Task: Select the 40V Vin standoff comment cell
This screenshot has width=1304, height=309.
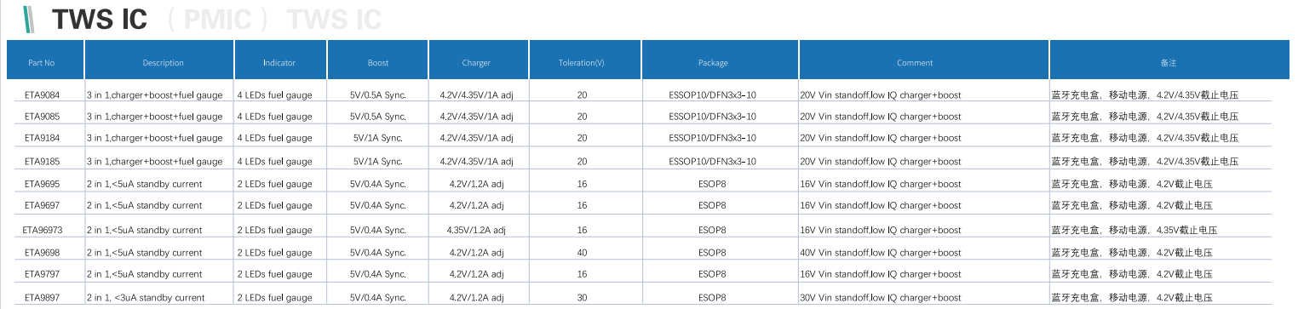Action: coord(881,252)
